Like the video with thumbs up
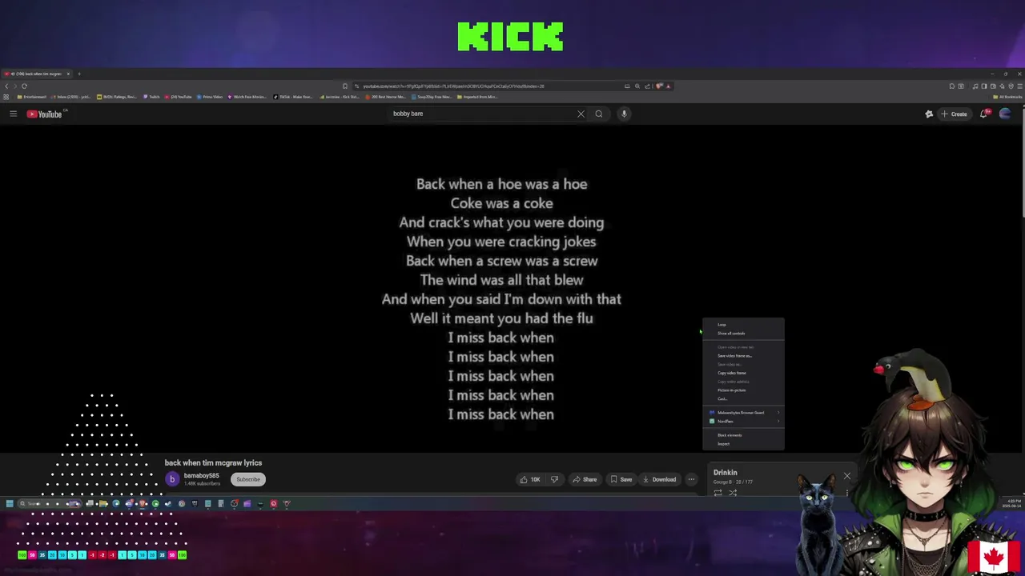 529,479
